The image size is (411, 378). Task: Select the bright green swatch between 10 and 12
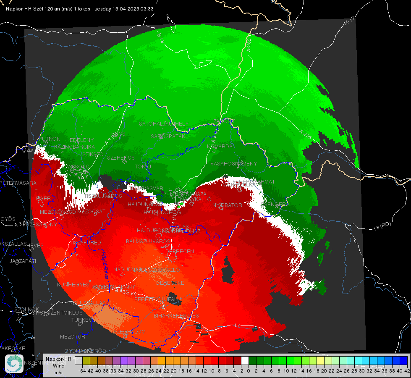(x=290, y=361)
